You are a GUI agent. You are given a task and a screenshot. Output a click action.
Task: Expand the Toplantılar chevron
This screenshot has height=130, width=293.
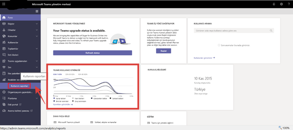click(x=37, y=48)
